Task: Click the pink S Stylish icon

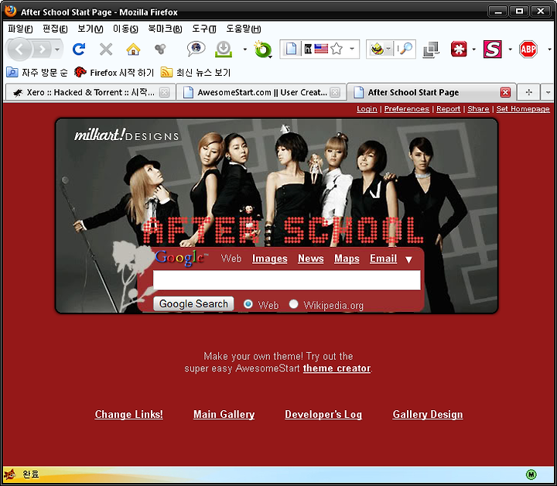Action: (493, 49)
